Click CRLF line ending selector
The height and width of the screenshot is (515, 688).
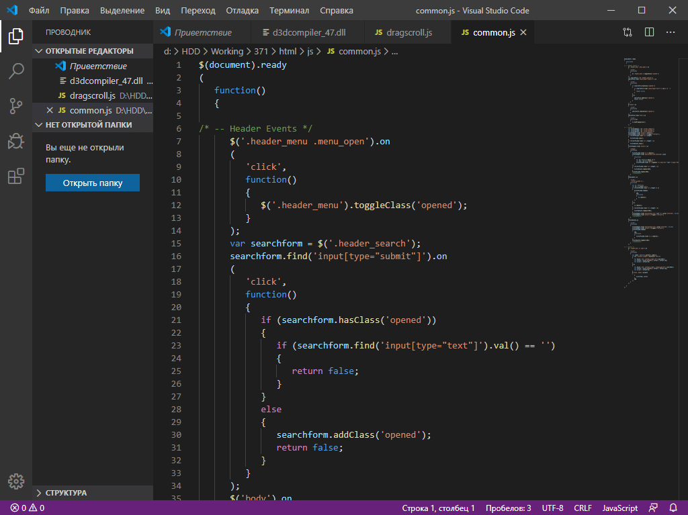coord(583,508)
